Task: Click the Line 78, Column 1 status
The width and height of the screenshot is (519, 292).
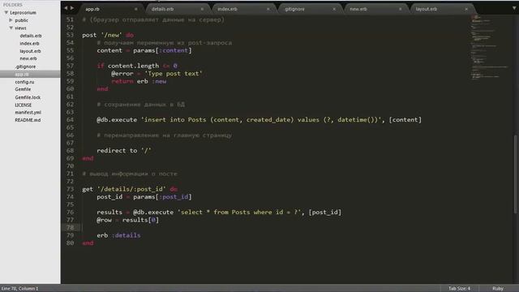Action: tap(19, 289)
